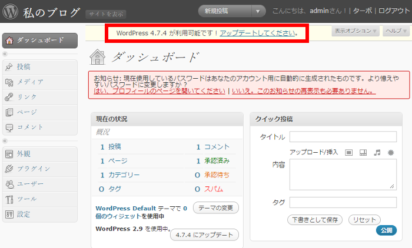Collapse sidebar using lower double-arrow above 外観

click(x=5, y=141)
